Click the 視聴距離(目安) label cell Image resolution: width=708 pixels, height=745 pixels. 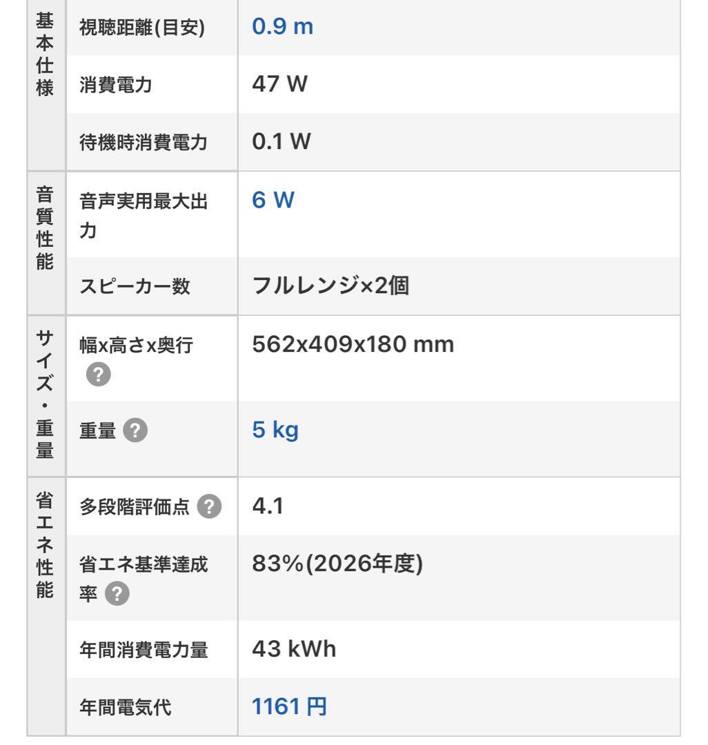142,28
